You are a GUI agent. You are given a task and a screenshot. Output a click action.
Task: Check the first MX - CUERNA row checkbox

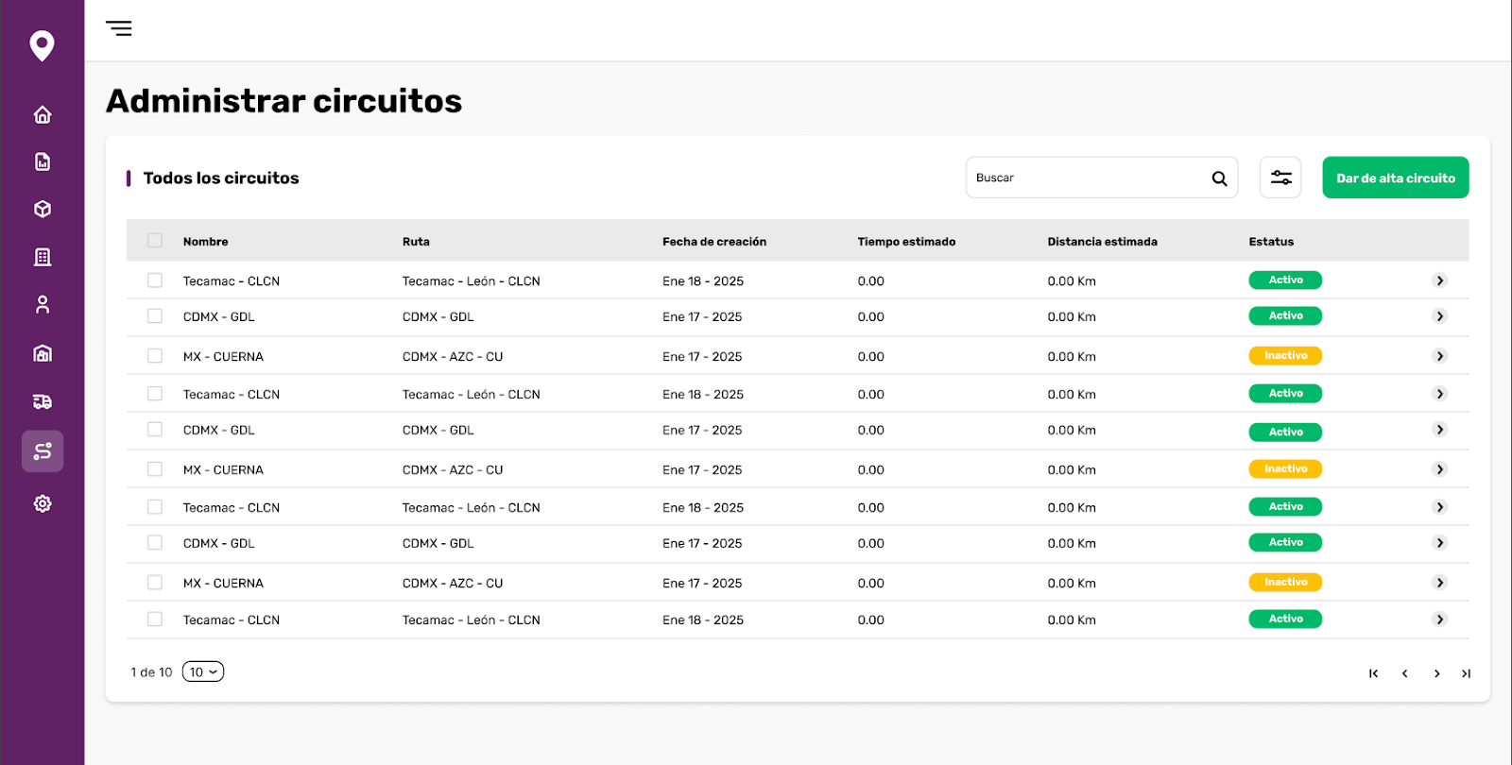tap(155, 356)
